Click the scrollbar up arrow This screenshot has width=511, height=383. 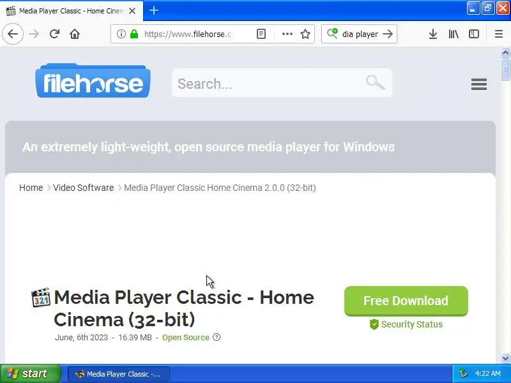[x=505, y=52]
